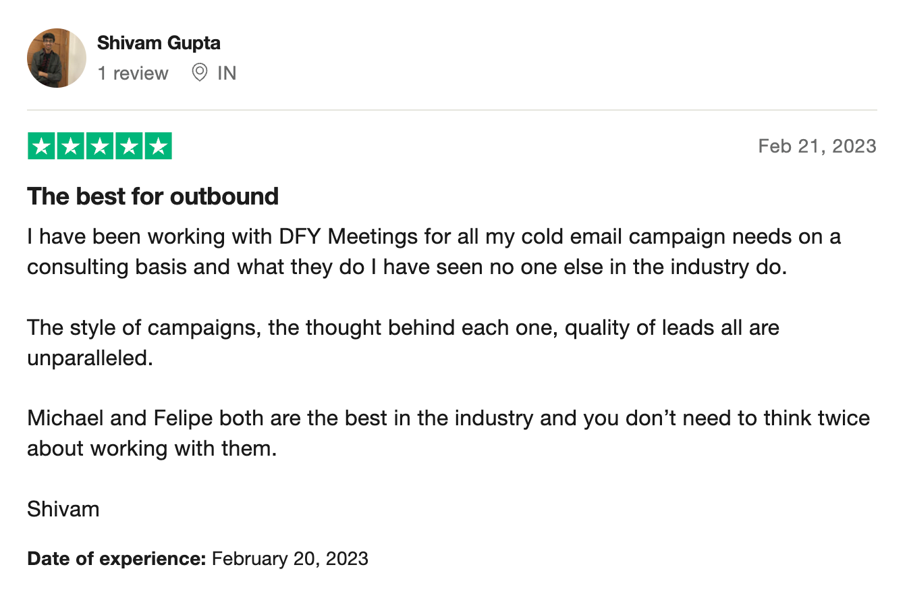
Task: Click the experience date February 20, 2023
Action: click(x=290, y=559)
